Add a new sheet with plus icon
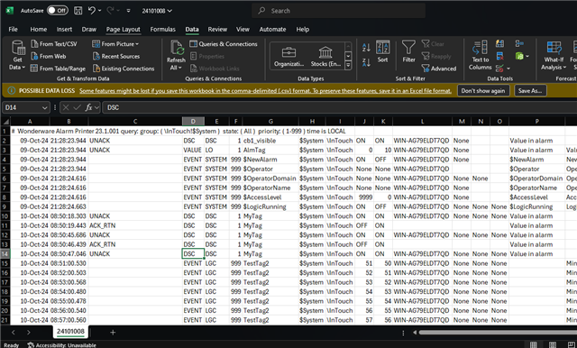Screen dimensions: 577x348 113,332
